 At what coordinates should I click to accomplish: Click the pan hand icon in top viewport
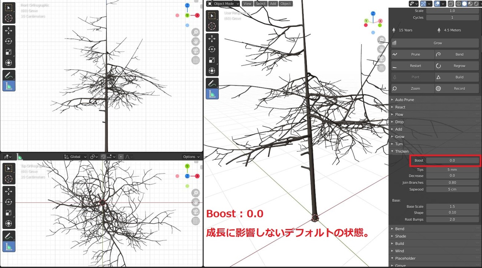point(196,202)
